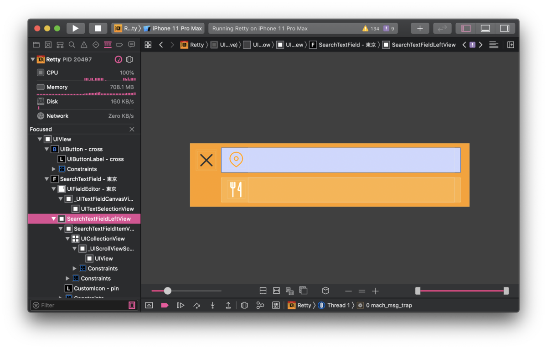The image size is (547, 349).
Task: Expand Constraints under UIButton - cross
Action: click(x=53, y=169)
